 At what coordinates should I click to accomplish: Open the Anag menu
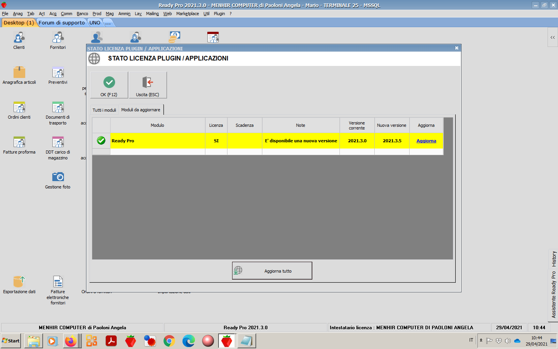pyautogui.click(x=18, y=14)
